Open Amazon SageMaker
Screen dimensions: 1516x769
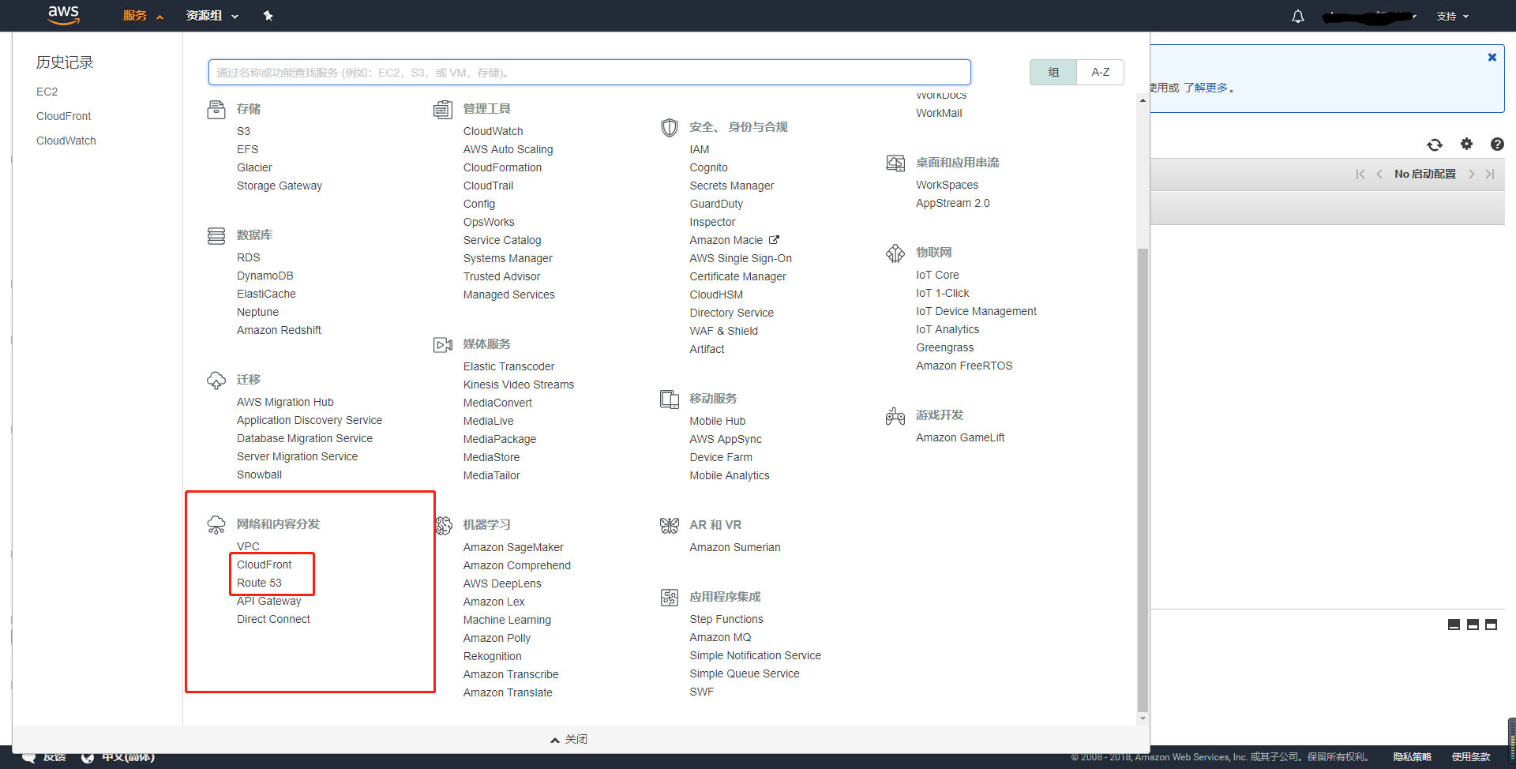click(x=513, y=547)
